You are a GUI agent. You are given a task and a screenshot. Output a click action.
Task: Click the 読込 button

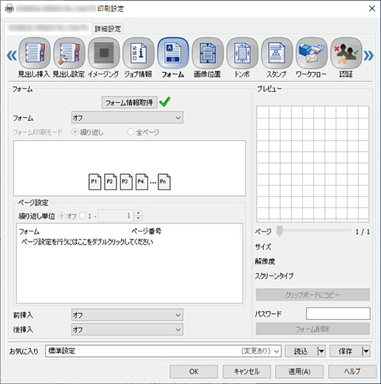tap(301, 351)
